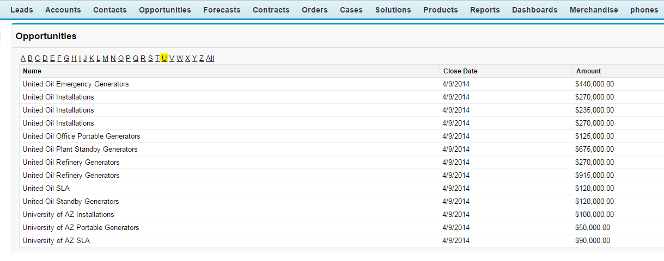Filter opportunities by letter C
The height and width of the screenshot is (261, 664).
click(x=38, y=58)
